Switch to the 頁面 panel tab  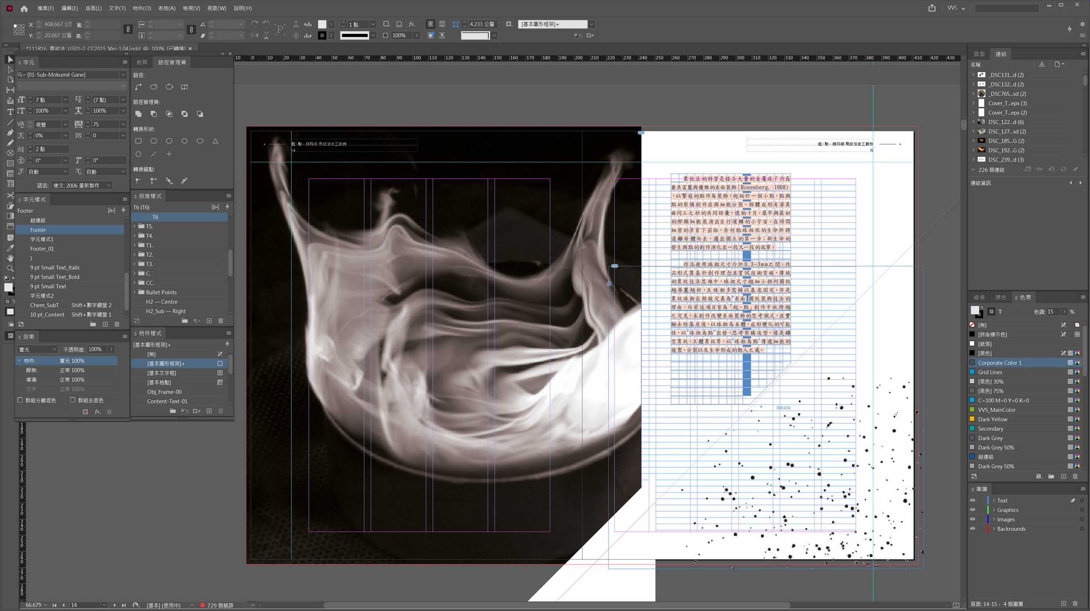tap(979, 54)
